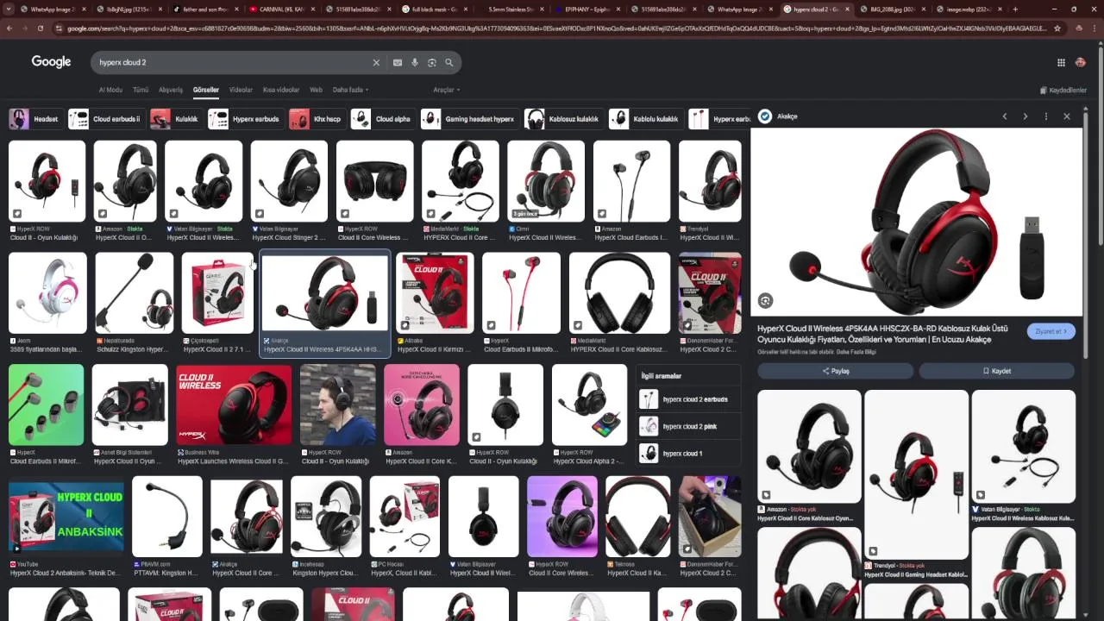
Task: Open related search 'hyperx cloud 1'
Action: [688, 453]
